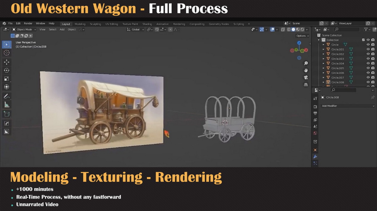Toggle visibility of Circle.006

pyautogui.click(x=368, y=73)
